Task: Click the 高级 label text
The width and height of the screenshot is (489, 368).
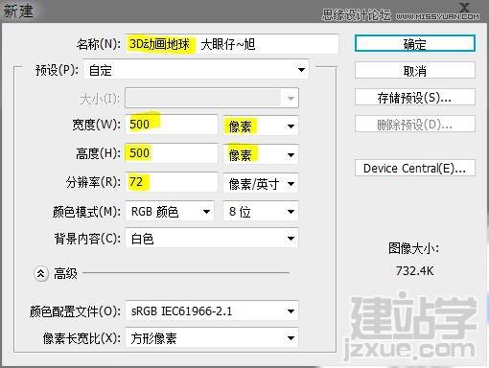Action: pos(65,274)
